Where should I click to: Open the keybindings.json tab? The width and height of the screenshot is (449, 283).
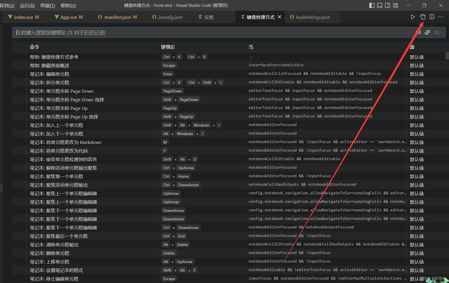[313, 17]
